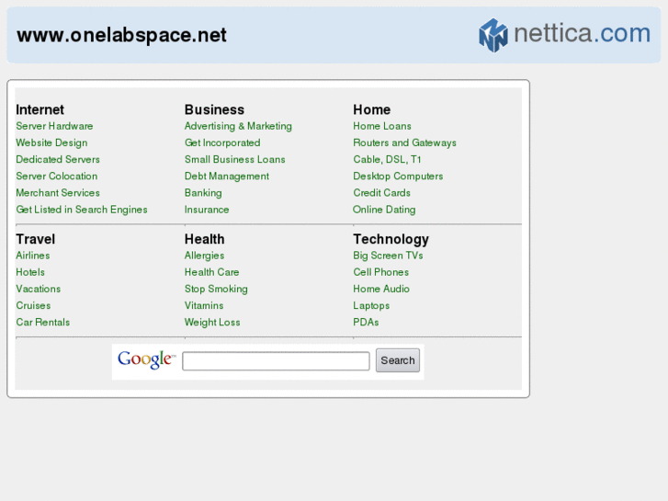Click the Routers and Gateways link
The width and height of the screenshot is (668, 501).
404,142
